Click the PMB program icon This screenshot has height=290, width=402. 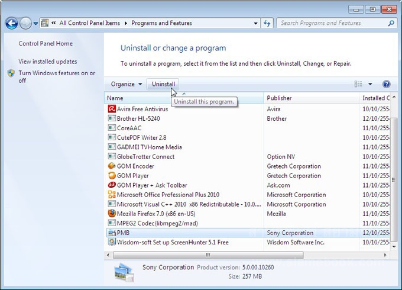[x=112, y=233]
